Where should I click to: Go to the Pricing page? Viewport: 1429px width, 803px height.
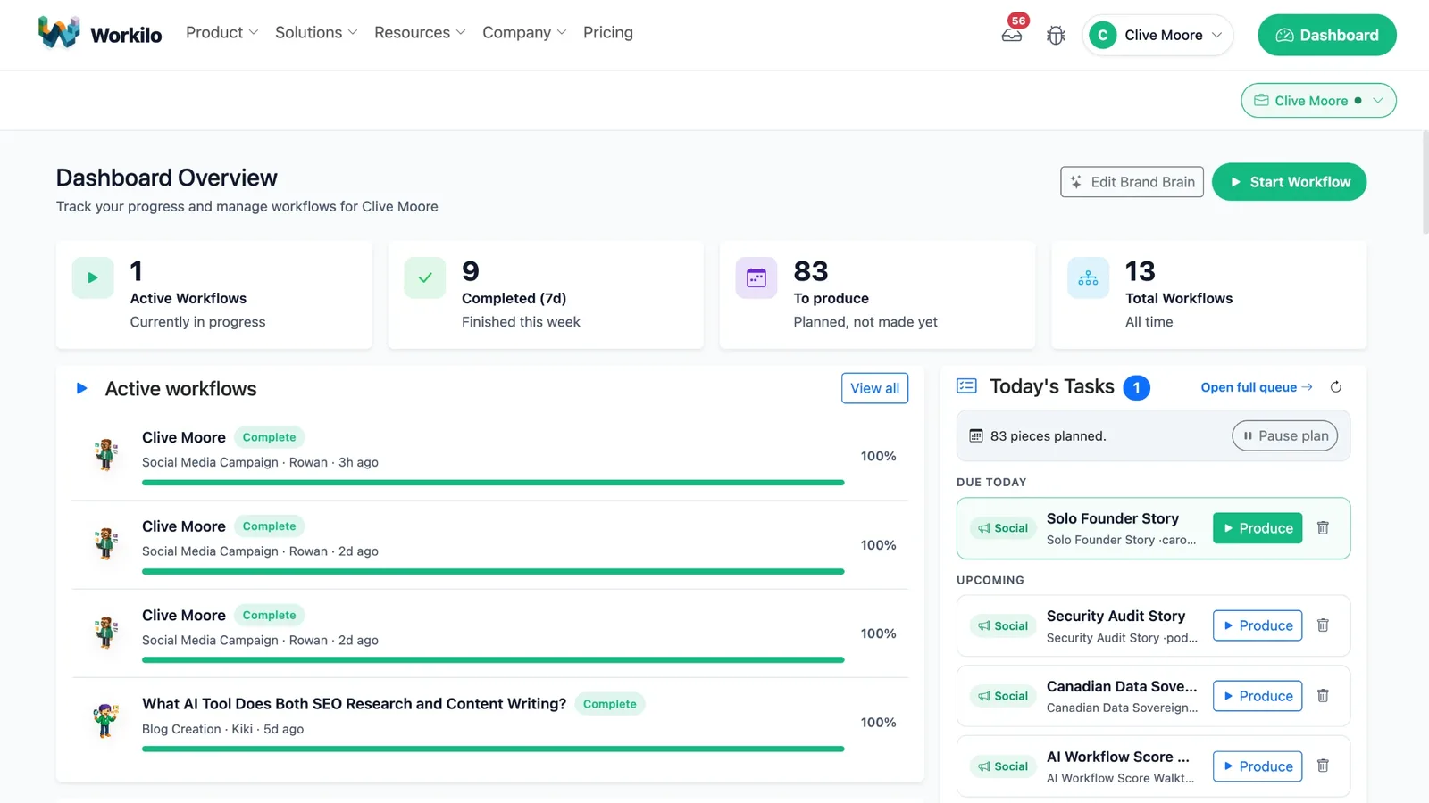point(608,33)
